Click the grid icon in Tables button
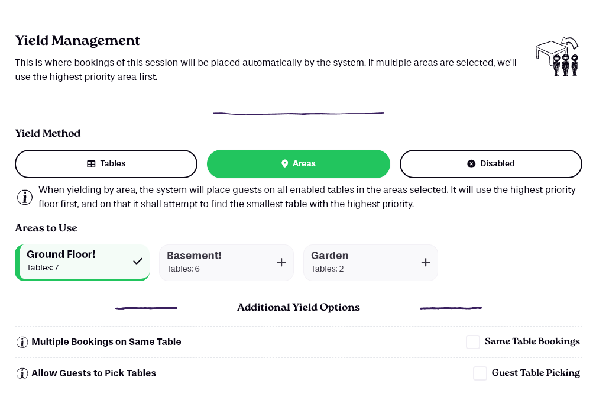 point(91,164)
